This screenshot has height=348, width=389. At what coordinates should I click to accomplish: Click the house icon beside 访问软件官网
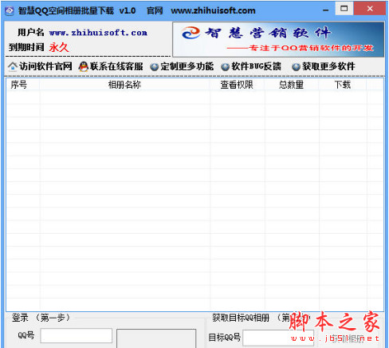coord(13,66)
